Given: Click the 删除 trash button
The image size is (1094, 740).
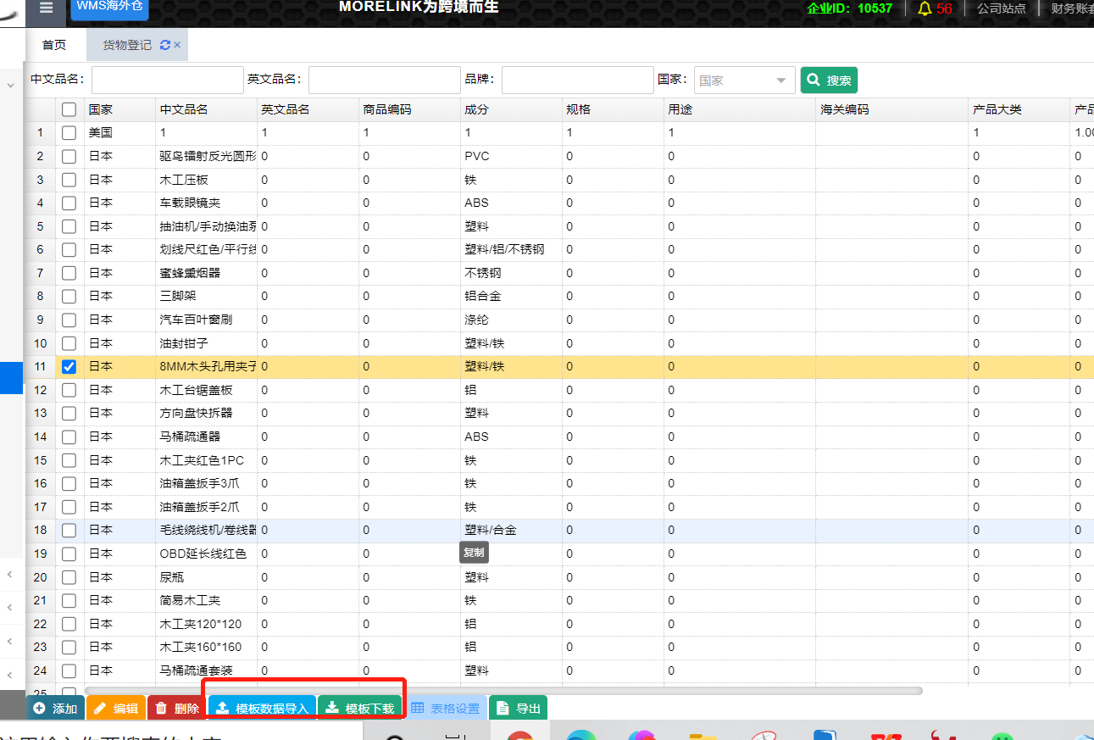Looking at the screenshot, I should point(177,708).
